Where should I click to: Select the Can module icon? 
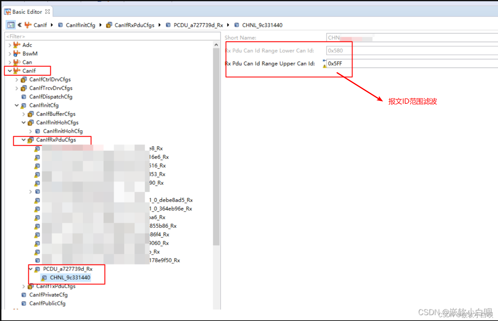pyautogui.click(x=17, y=62)
